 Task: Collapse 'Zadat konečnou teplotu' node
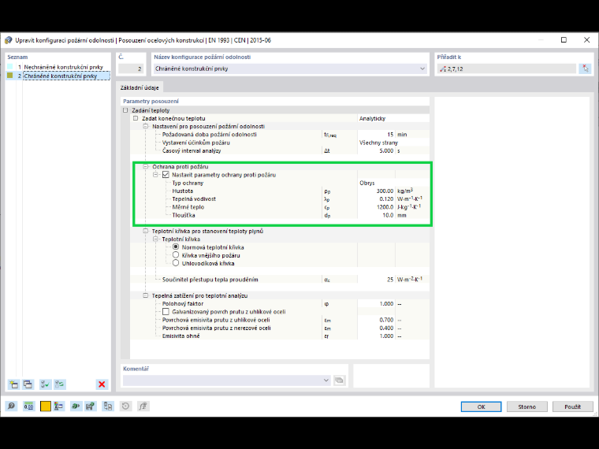(136, 118)
